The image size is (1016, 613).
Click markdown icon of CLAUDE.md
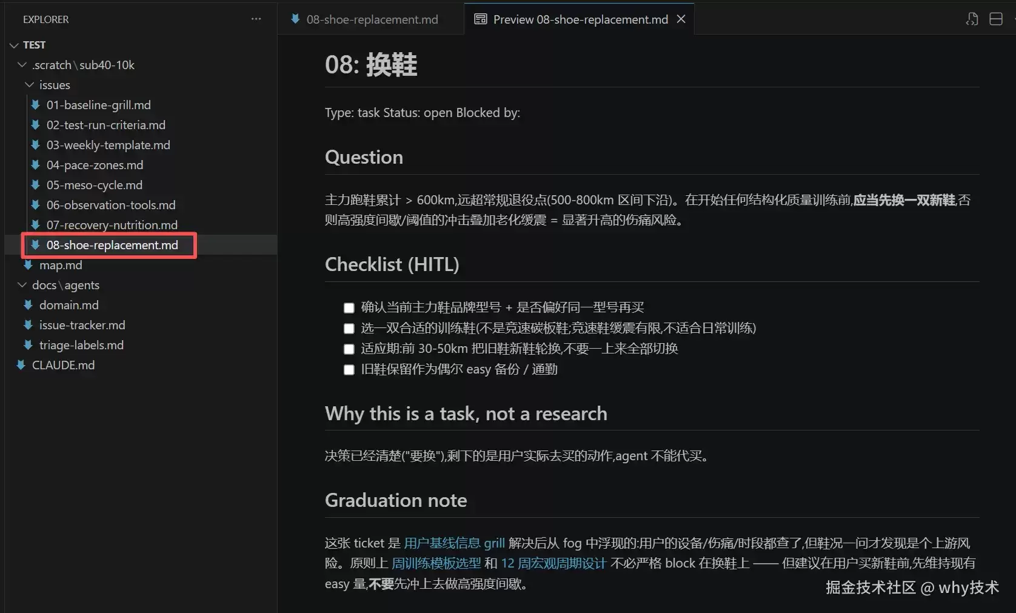point(21,365)
